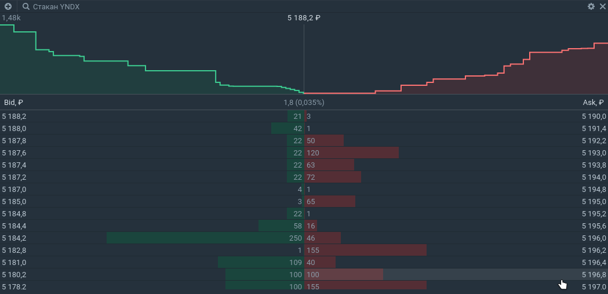Select ask price 5 195,2
Viewport: 608px width, 294px height.
click(594, 214)
